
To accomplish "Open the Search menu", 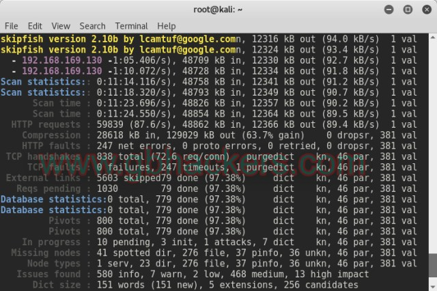I will [x=92, y=26].
